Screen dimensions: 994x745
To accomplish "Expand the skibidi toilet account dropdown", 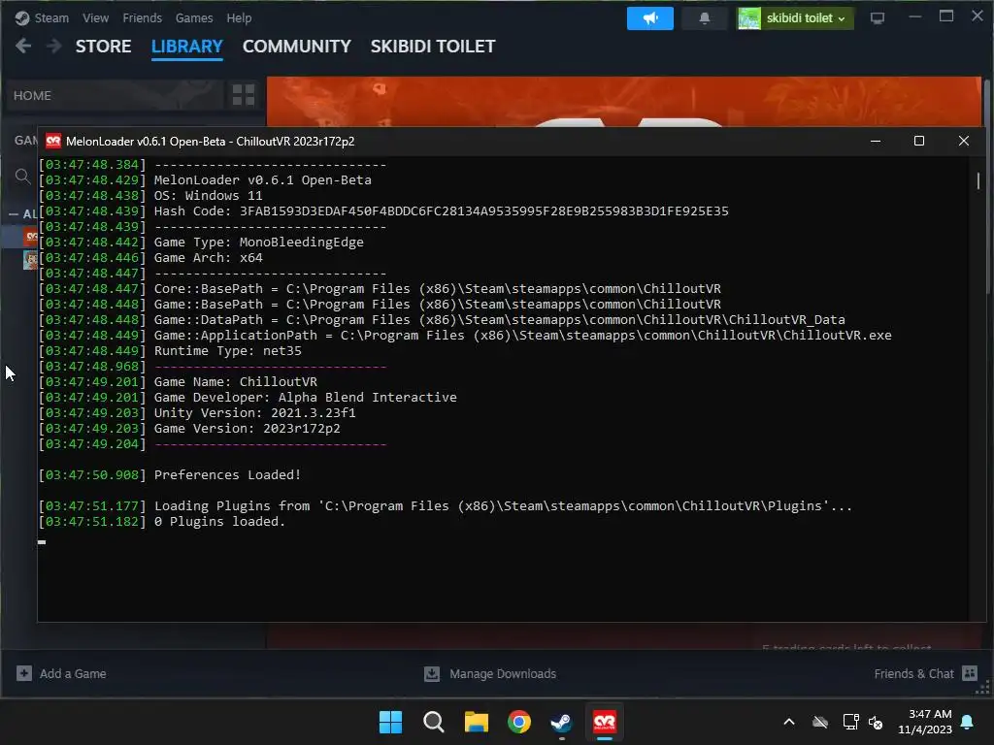I will click(x=795, y=18).
